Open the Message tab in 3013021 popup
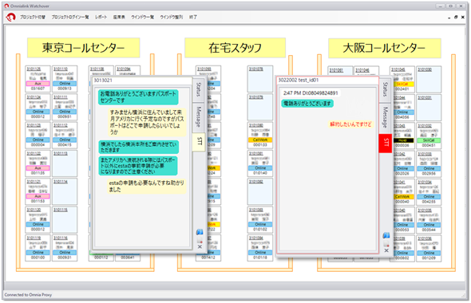Image resolution: width=471 pixels, height=303 pixels. [x=198, y=116]
